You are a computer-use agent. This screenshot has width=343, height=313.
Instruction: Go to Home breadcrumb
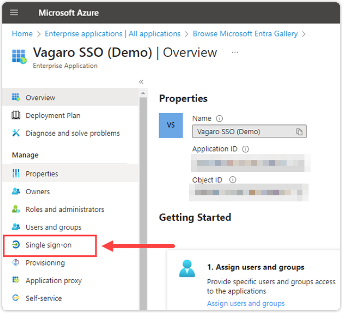click(x=22, y=34)
